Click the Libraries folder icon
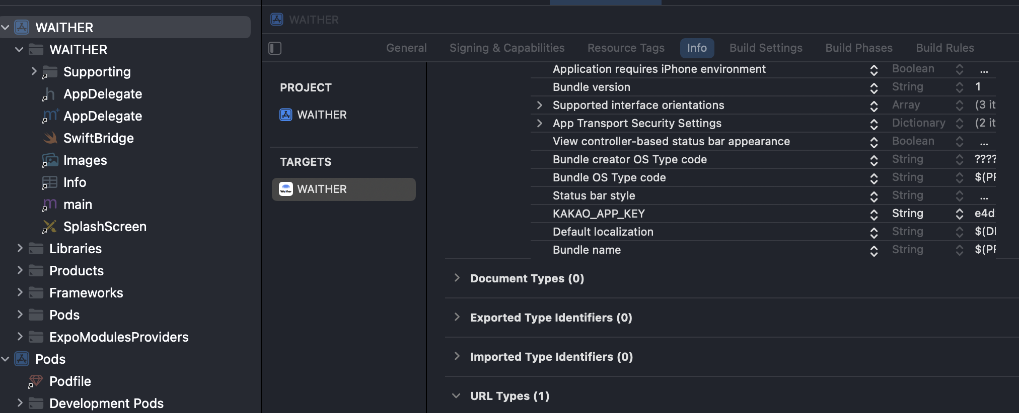 click(x=36, y=248)
